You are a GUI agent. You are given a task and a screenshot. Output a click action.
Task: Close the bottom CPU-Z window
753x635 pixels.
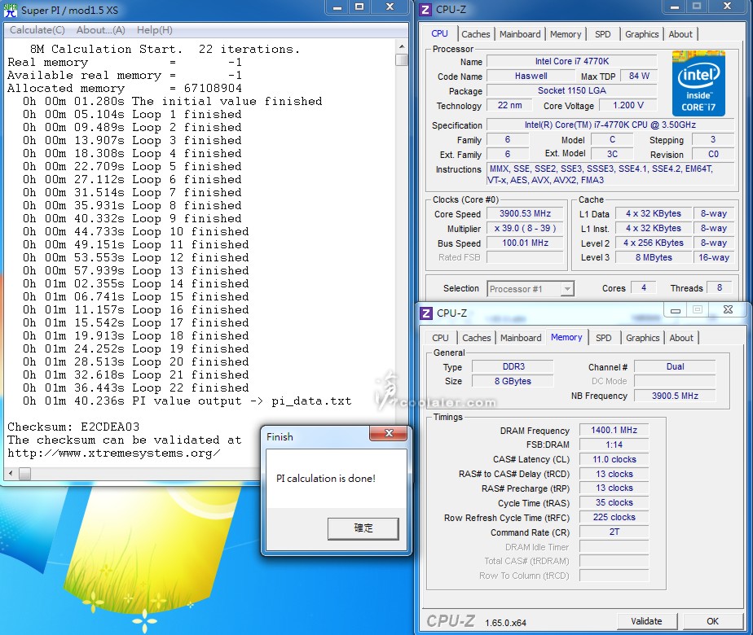pos(728,310)
